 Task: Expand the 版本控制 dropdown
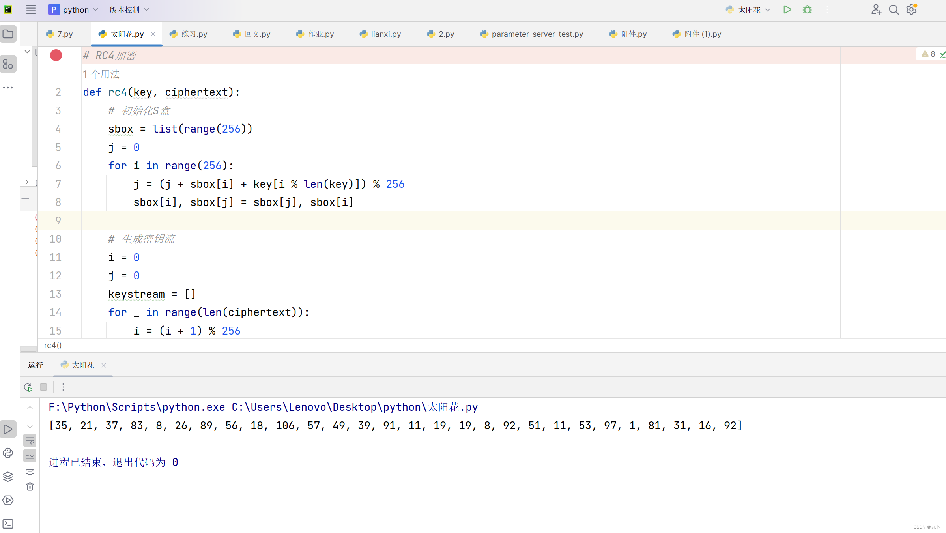[x=129, y=9]
